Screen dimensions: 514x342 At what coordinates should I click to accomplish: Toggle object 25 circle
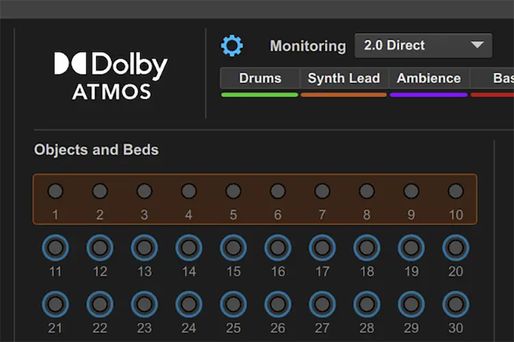coord(234,304)
